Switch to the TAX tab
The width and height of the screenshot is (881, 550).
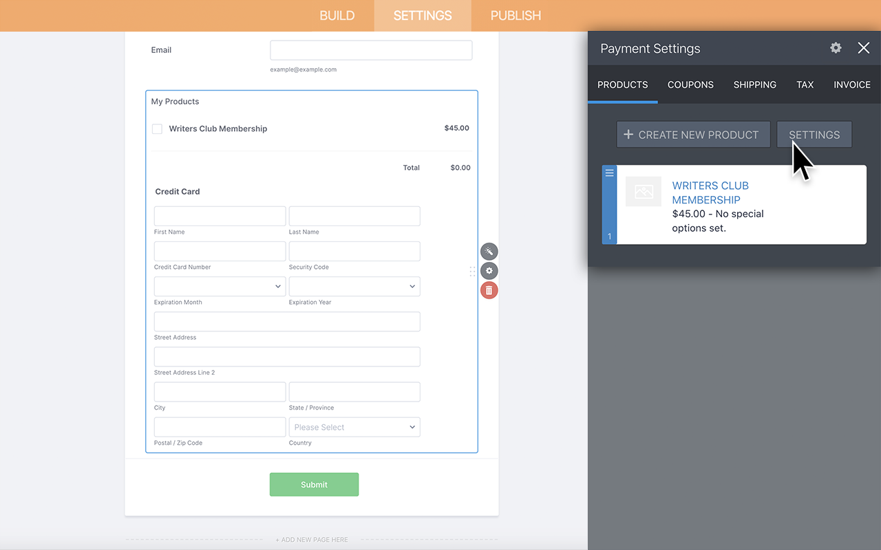[x=805, y=85]
